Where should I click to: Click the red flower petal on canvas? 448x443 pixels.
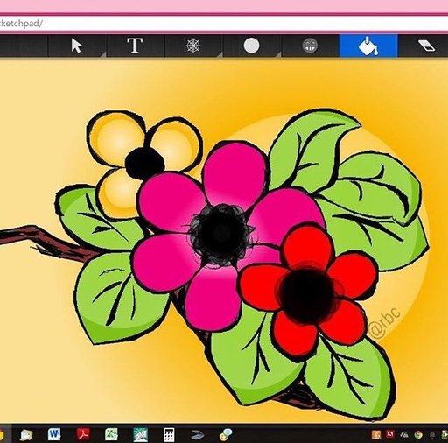[309, 246]
